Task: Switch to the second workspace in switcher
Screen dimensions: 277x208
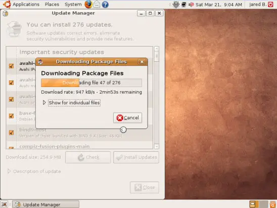Action: [x=263, y=204]
